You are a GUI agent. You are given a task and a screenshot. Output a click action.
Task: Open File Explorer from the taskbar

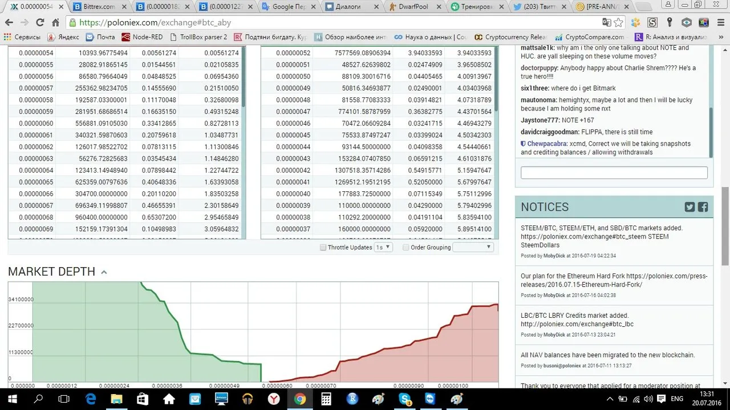pos(117,399)
